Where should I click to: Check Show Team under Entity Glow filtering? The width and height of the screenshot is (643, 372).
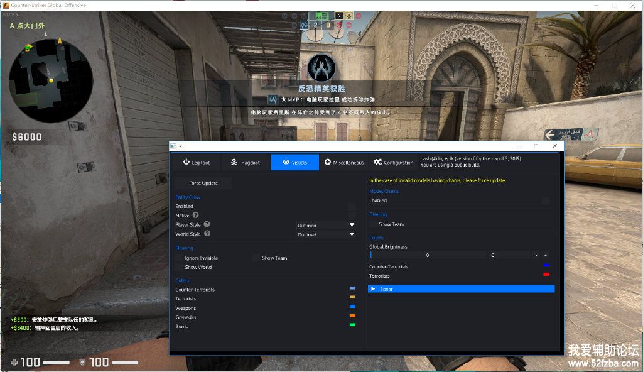[x=256, y=258]
